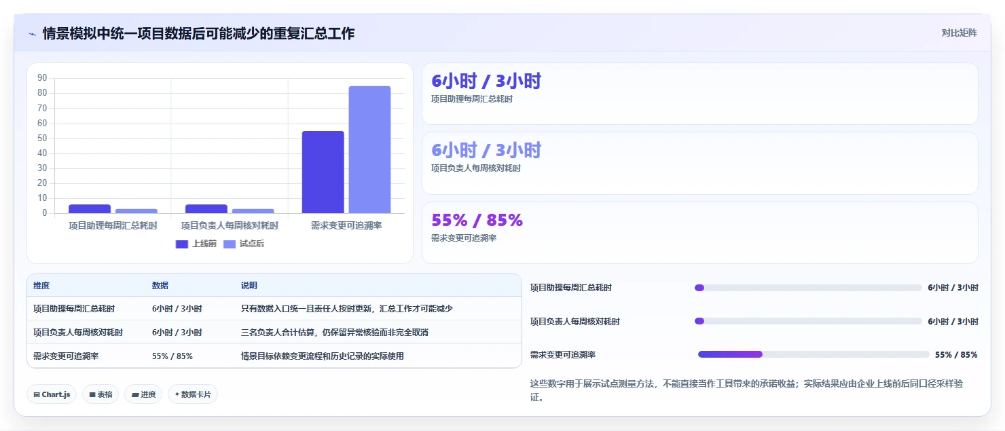Click the lightning icon beside the card title

[32, 33]
